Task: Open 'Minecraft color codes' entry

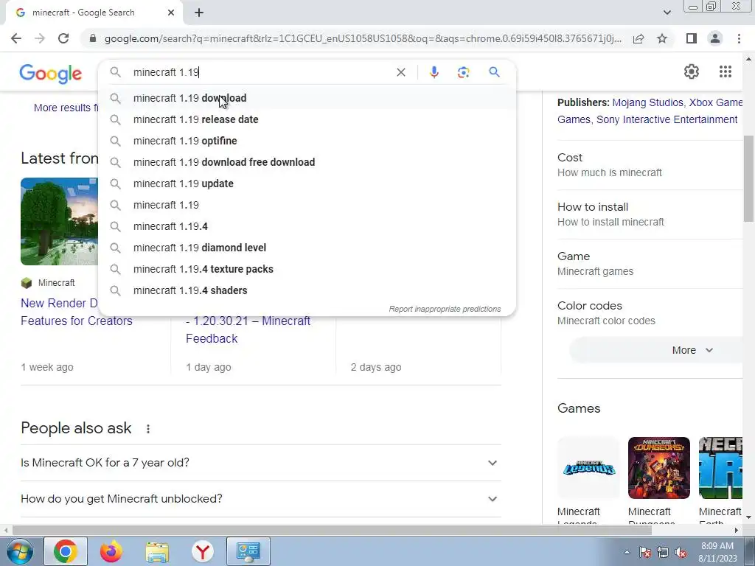Action: pyautogui.click(x=650, y=312)
